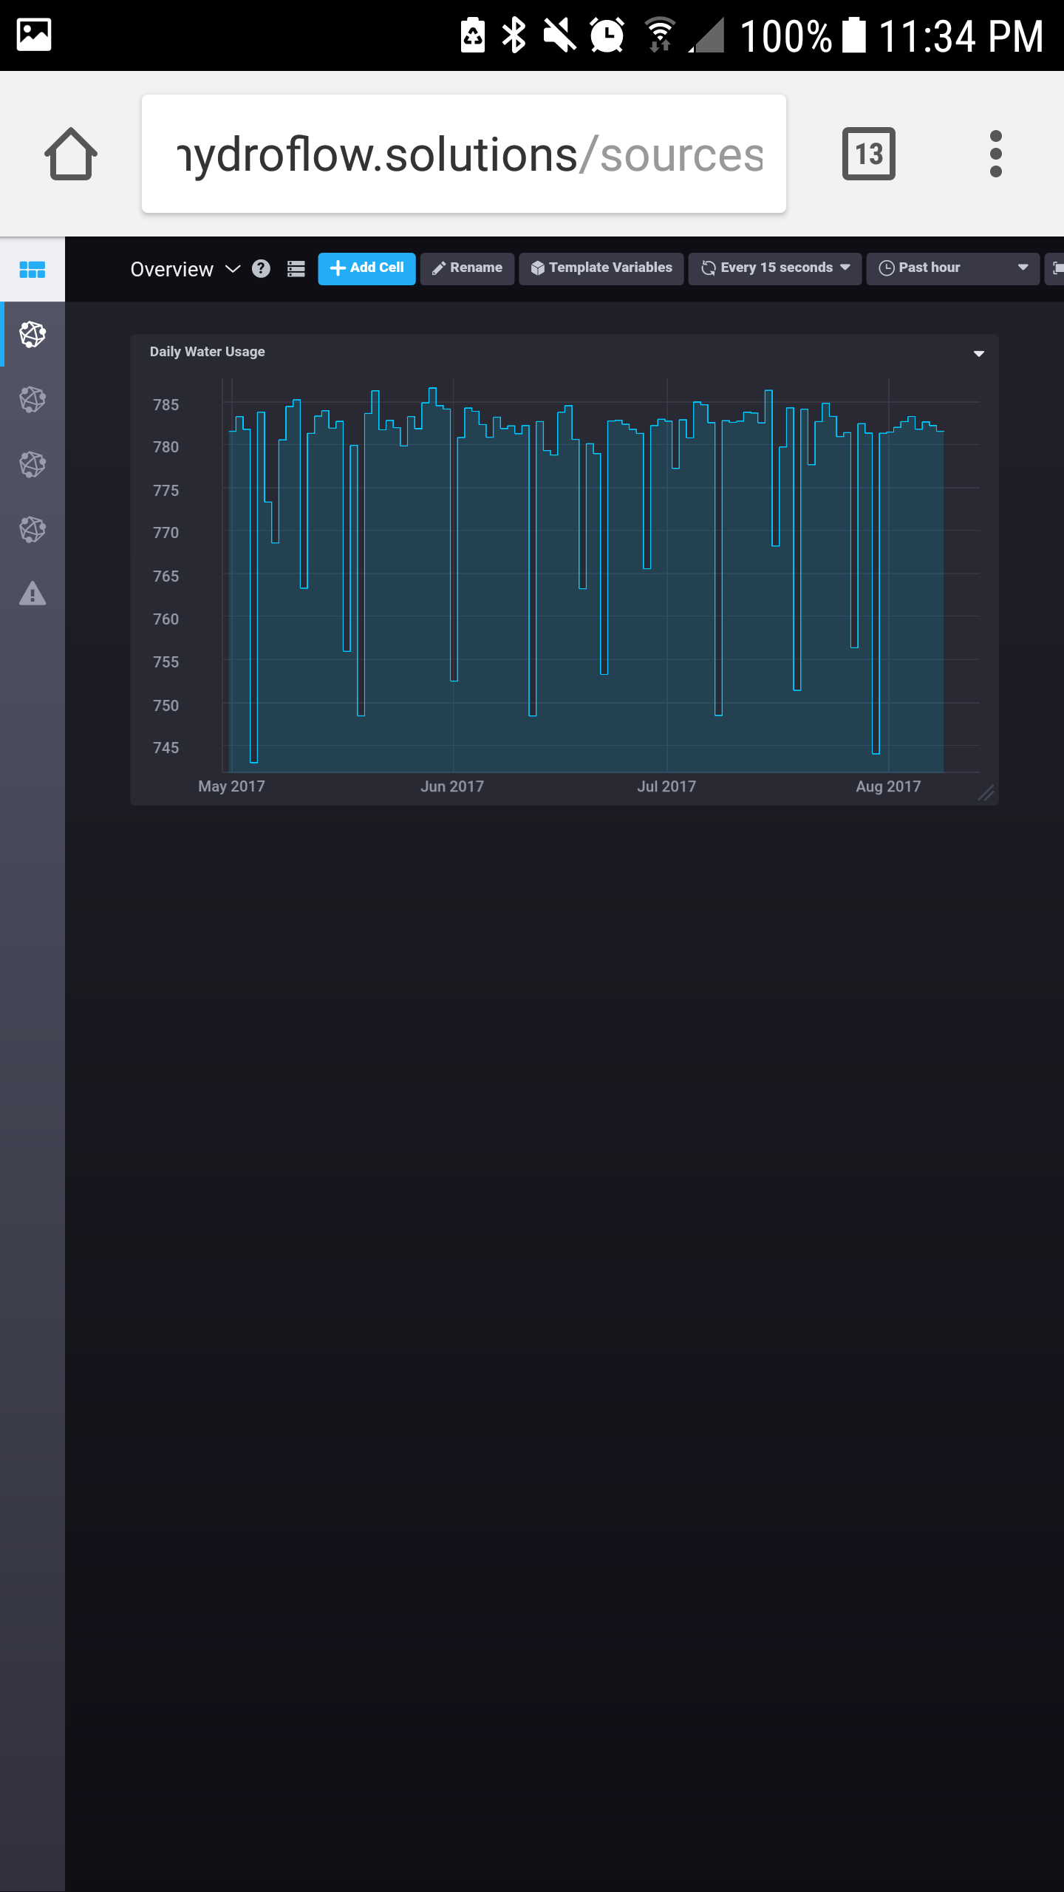Open the alert triangle sidebar icon
The width and height of the screenshot is (1064, 1892).
[x=33, y=593]
